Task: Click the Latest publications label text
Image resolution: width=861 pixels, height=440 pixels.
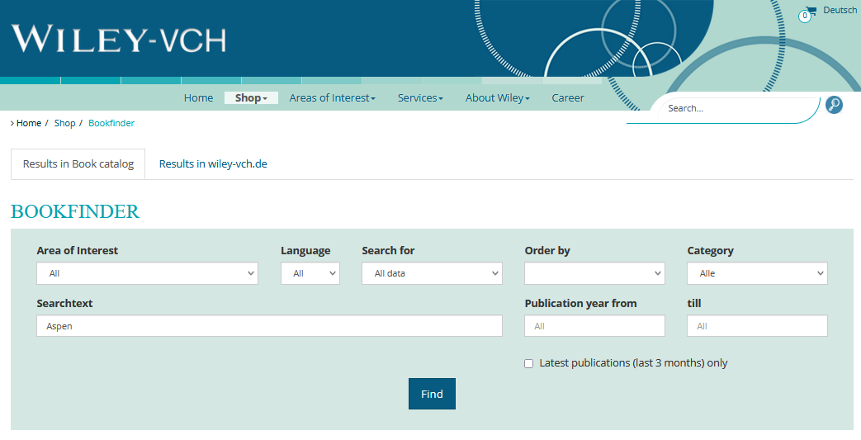Action: 633,363
